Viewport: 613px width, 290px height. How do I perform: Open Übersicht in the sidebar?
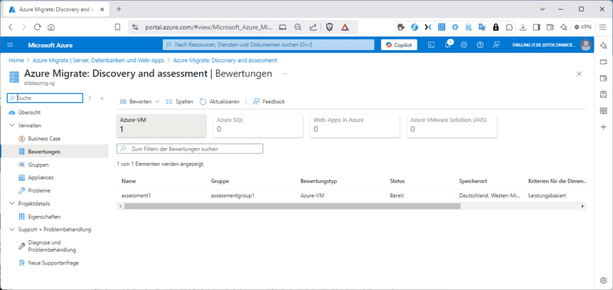[29, 112]
